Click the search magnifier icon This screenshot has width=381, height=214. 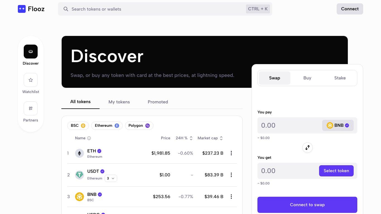pos(66,9)
